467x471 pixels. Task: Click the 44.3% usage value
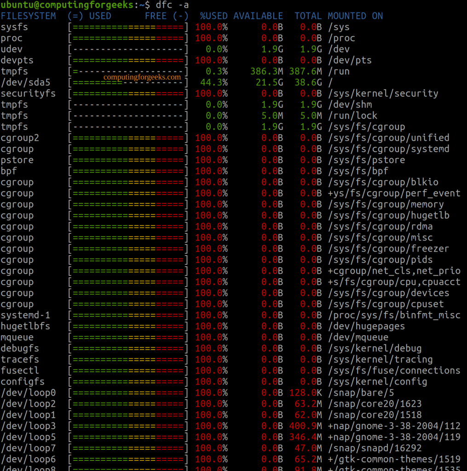(x=214, y=82)
